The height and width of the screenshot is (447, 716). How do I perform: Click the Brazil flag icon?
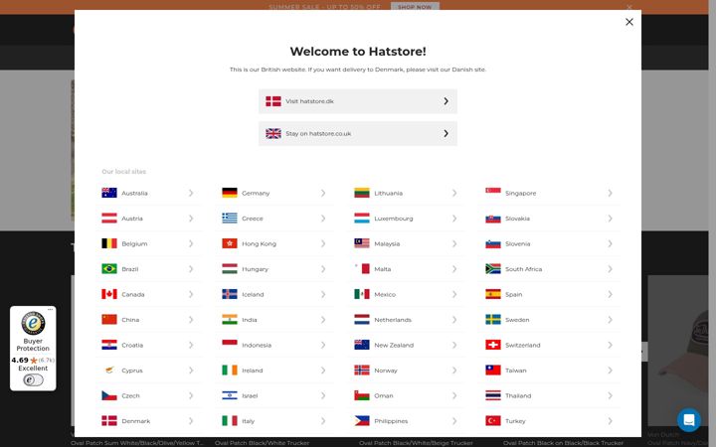pyautogui.click(x=109, y=269)
